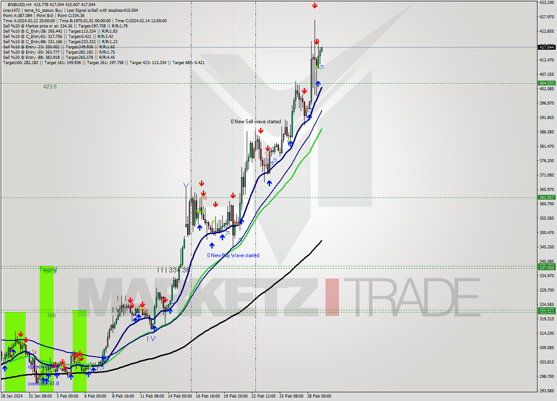
Task: Click the 'I I I 334.36' wave label
Action: 174,270
